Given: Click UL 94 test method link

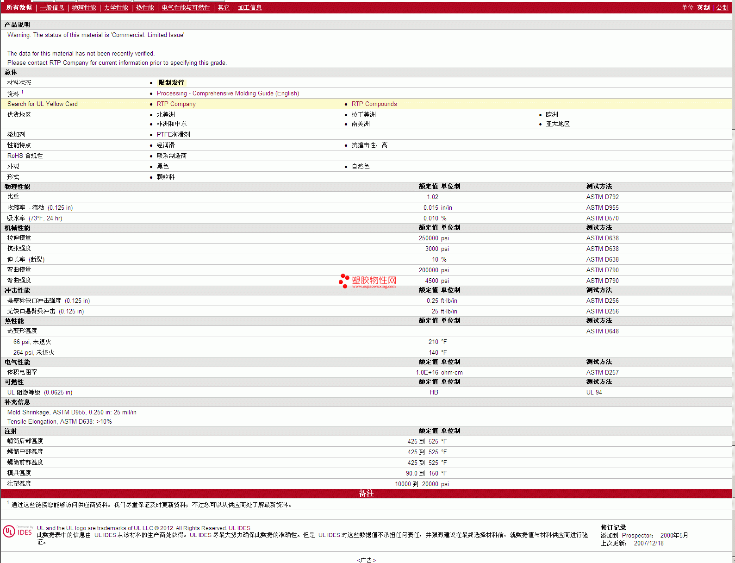Looking at the screenshot, I should [594, 393].
